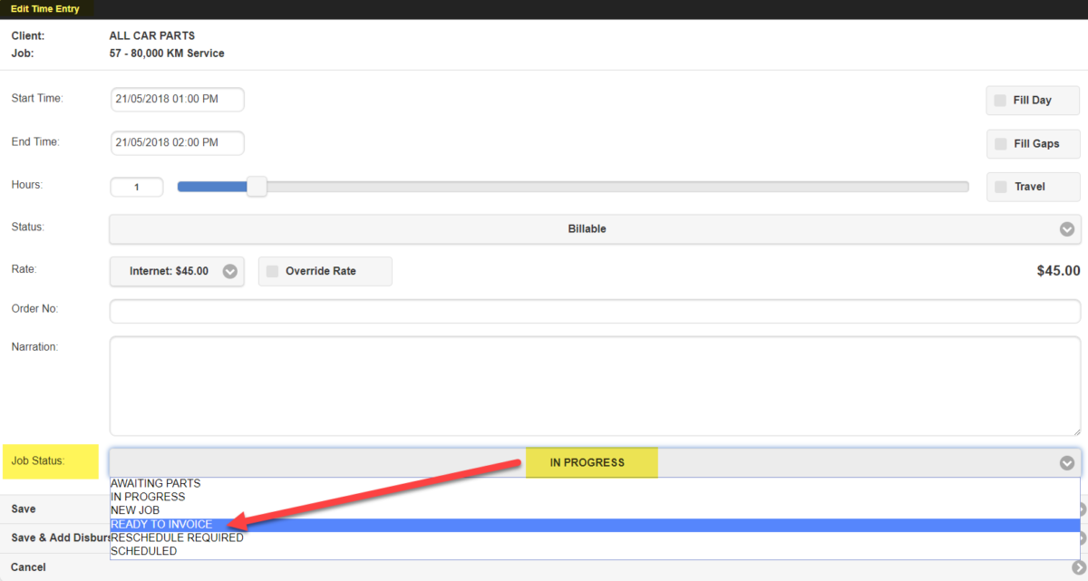Click the chevron icon beside Cancel
1088x581 pixels.
point(1079,566)
